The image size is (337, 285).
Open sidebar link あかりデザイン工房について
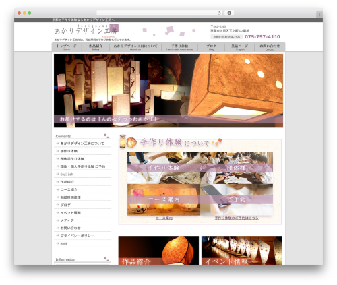coord(82,144)
